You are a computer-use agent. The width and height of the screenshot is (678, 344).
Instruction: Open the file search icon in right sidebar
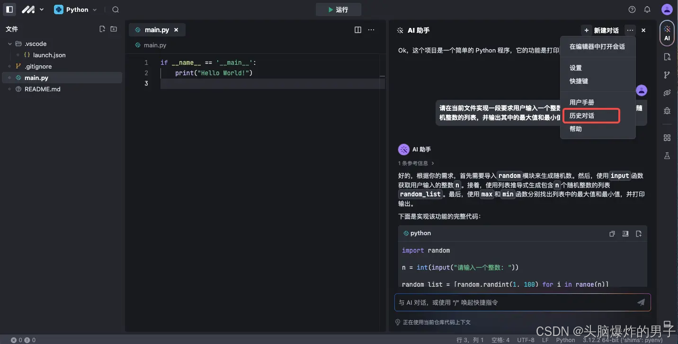(x=667, y=56)
